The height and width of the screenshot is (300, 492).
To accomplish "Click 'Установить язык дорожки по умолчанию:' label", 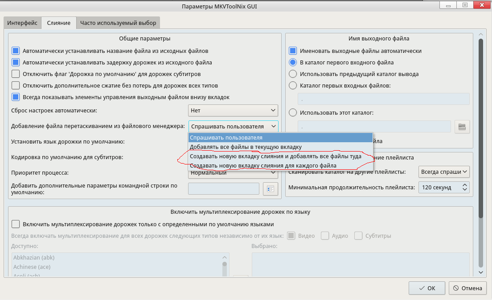I will pyautogui.click(x=68, y=142).
